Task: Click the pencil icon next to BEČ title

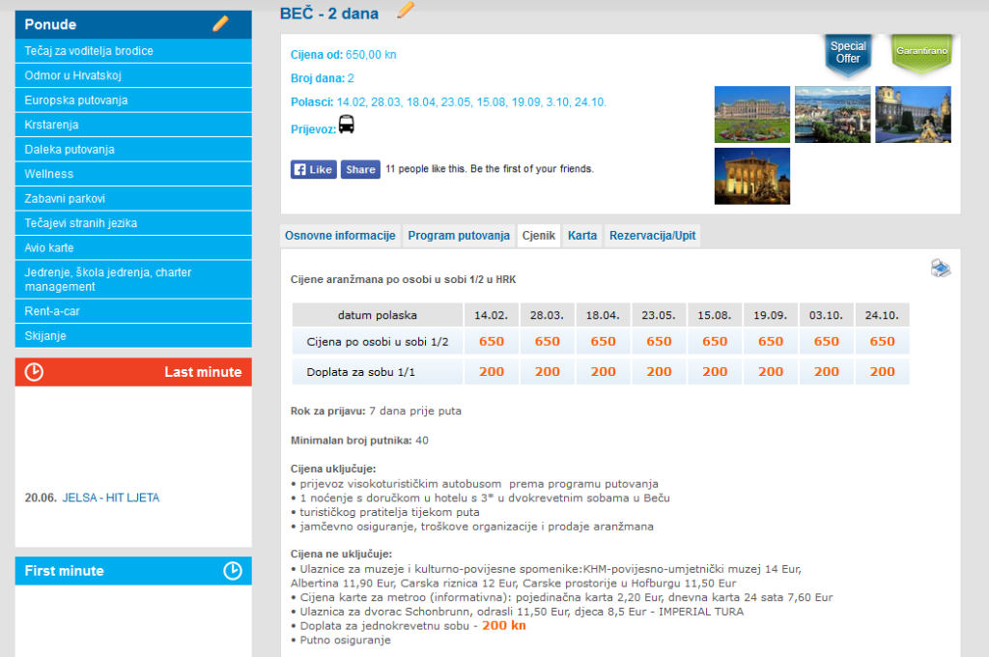Action: coord(406,11)
